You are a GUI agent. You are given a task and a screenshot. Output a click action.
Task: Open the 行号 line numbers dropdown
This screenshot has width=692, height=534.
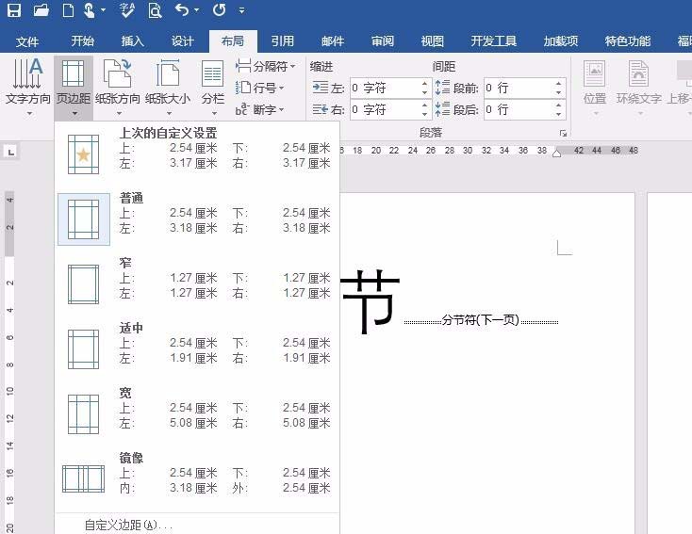tap(259, 88)
